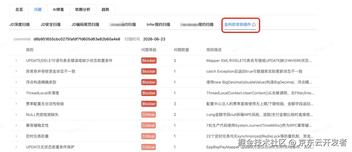Viewport: 352px width, 152px height.
Task: Expand the 浮点构造精确类型 rule row
Action: coord(16,82)
